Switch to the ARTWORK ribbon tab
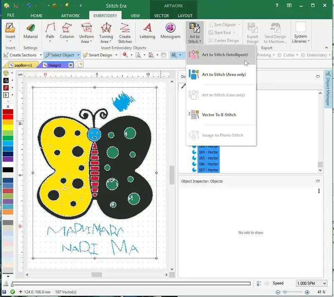 click(x=71, y=15)
